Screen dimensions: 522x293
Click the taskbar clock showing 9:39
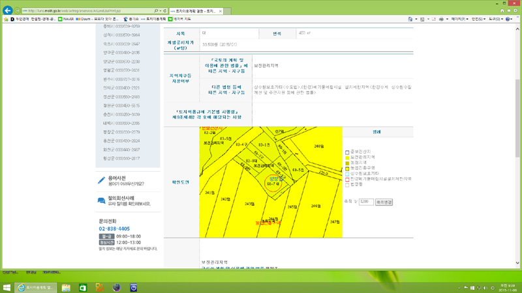(508, 288)
